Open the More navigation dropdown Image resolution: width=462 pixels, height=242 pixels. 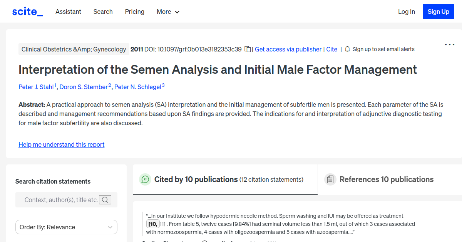coord(168,12)
